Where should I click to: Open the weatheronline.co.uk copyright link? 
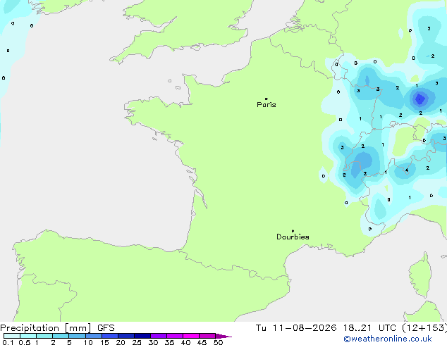pyautogui.click(x=388, y=339)
